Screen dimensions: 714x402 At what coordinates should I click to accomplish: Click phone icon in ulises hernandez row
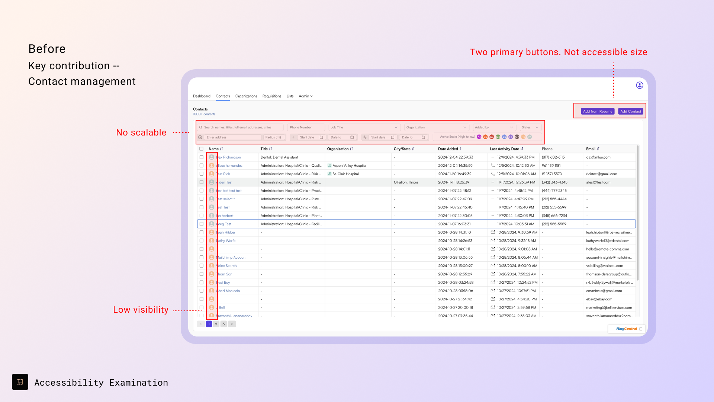click(x=493, y=166)
